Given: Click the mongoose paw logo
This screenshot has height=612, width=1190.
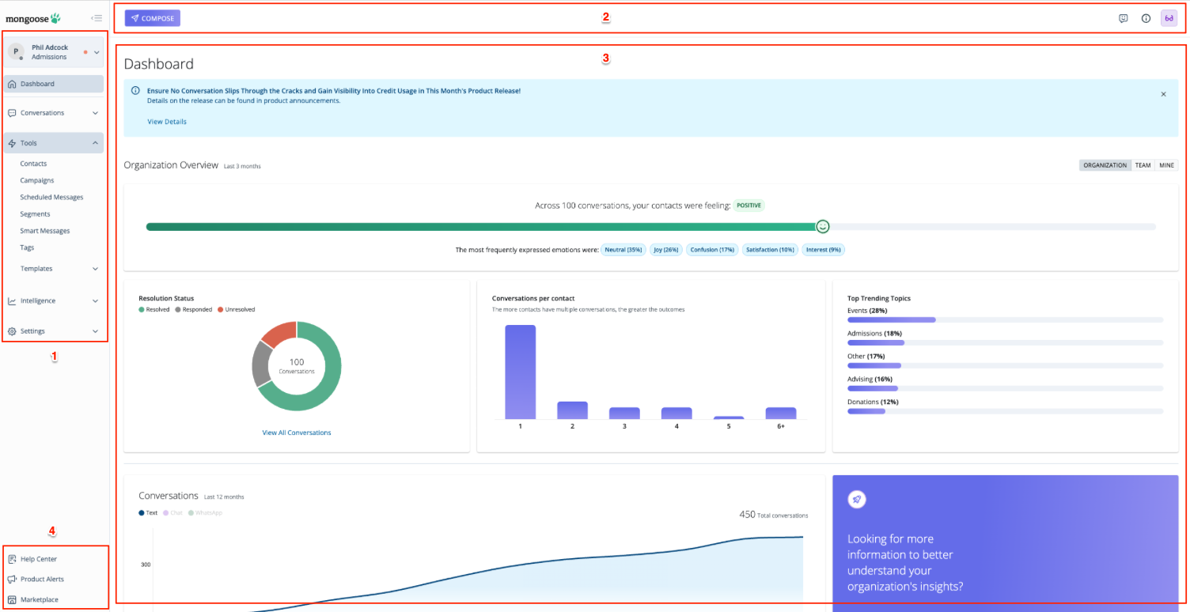Looking at the screenshot, I should [55, 17].
